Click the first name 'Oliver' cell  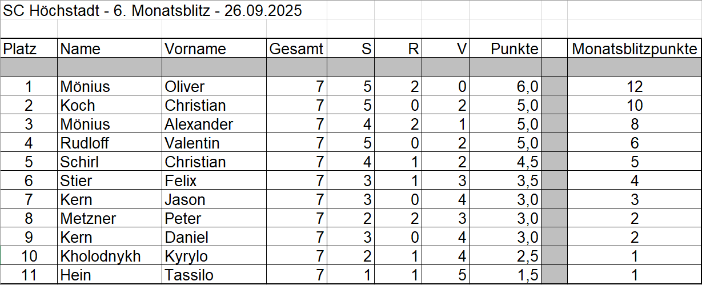click(184, 87)
